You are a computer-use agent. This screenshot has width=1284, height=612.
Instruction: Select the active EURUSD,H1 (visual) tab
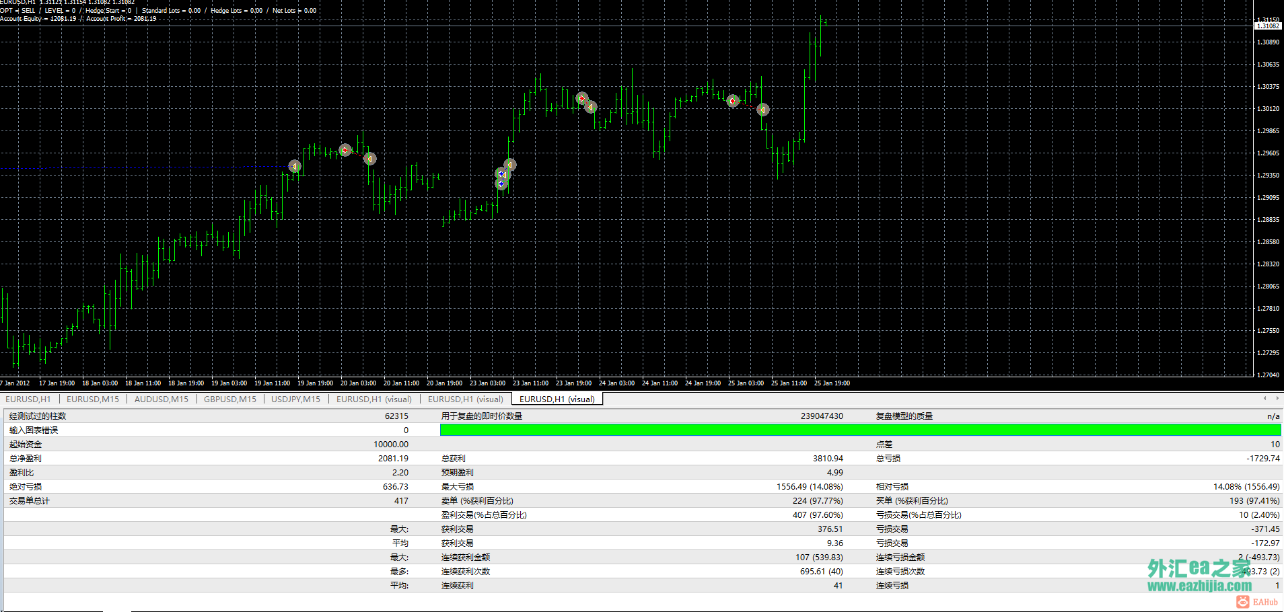coord(557,399)
